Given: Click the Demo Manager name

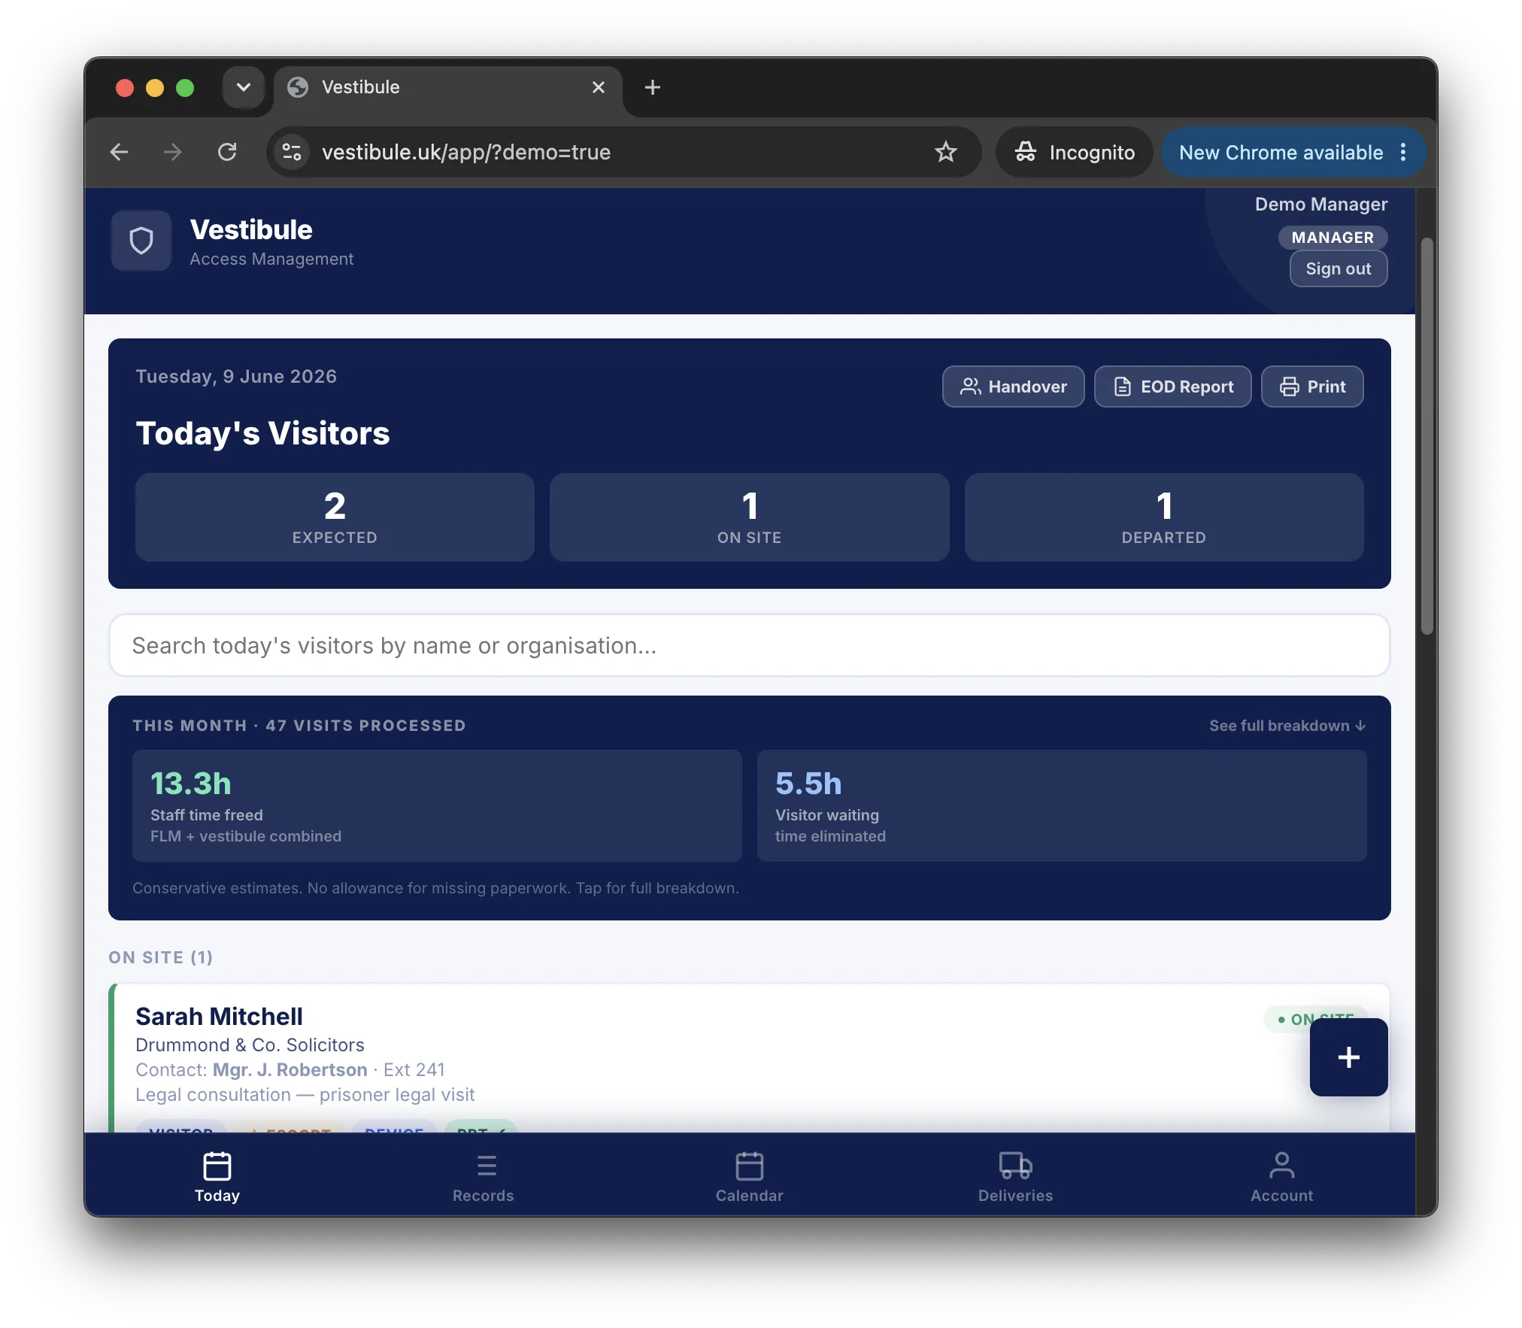Looking at the screenshot, I should [x=1321, y=205].
